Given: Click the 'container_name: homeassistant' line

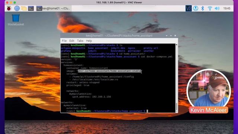Looking at the screenshot, I should click(87, 68).
